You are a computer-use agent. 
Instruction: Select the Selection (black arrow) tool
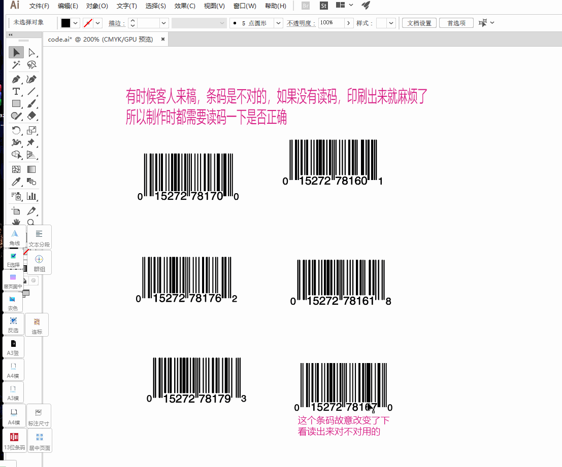[16, 53]
